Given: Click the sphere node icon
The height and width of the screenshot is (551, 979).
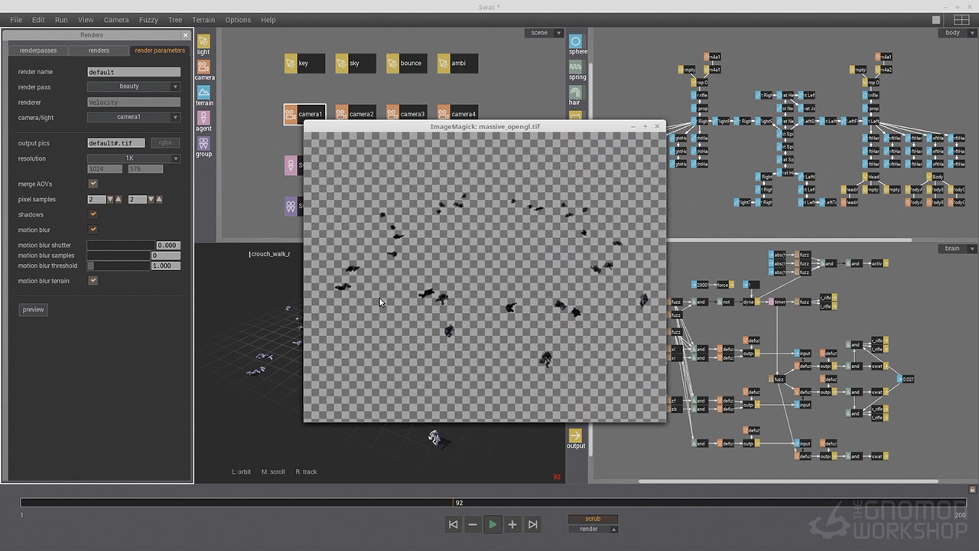Looking at the screenshot, I should [576, 41].
